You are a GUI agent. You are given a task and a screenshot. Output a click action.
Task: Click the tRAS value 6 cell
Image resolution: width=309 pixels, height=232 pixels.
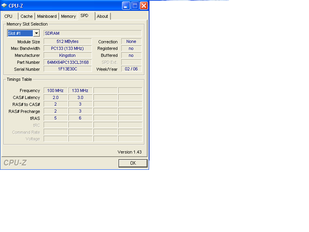80,118
